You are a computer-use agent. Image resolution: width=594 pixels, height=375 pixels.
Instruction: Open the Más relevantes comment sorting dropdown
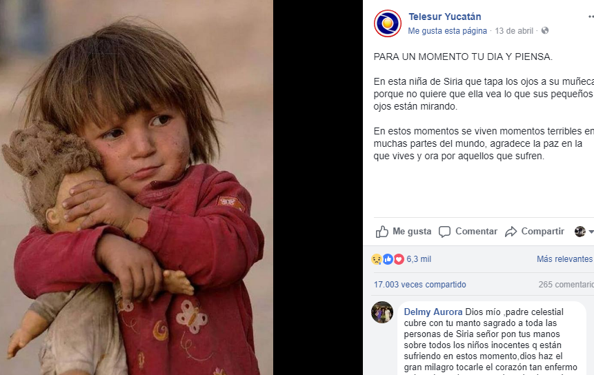point(565,259)
